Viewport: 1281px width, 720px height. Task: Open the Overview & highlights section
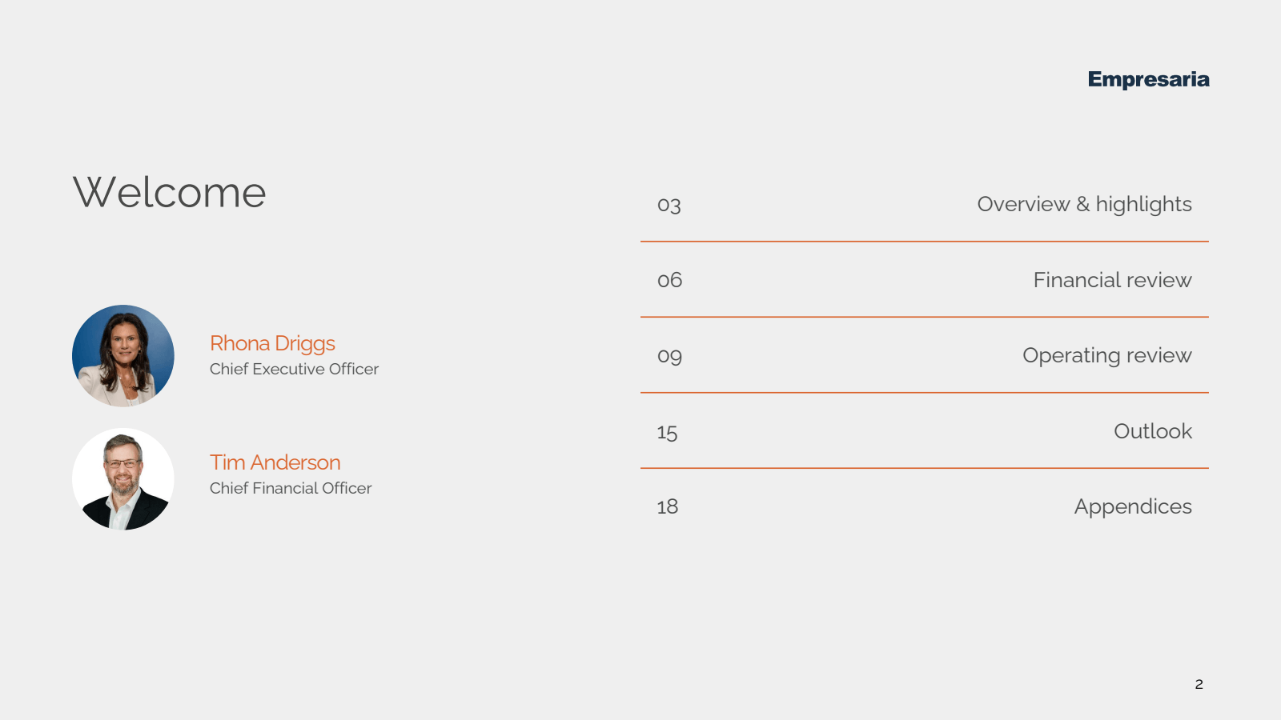point(1084,204)
